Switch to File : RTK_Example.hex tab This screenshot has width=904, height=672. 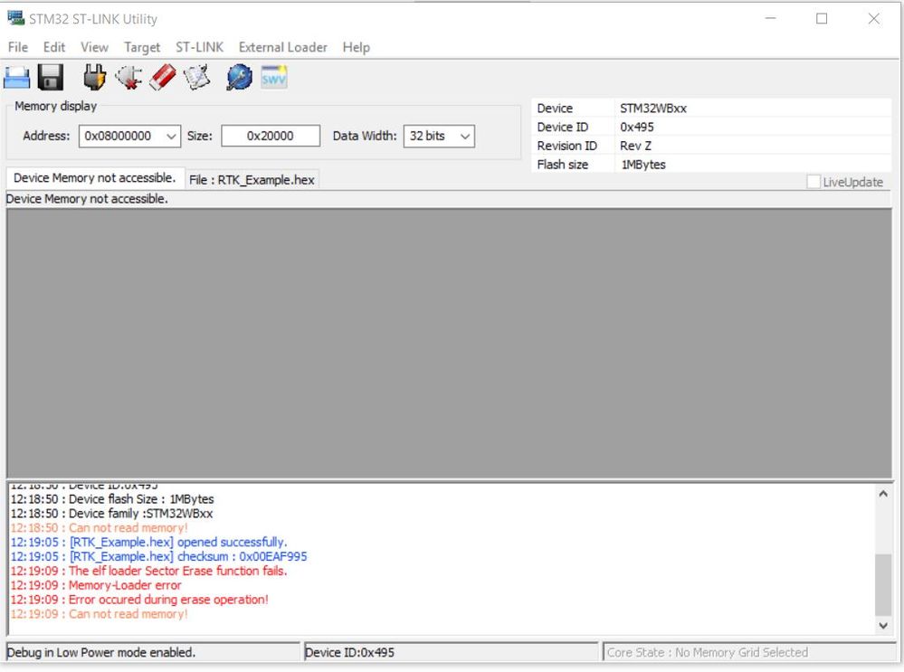(x=252, y=180)
